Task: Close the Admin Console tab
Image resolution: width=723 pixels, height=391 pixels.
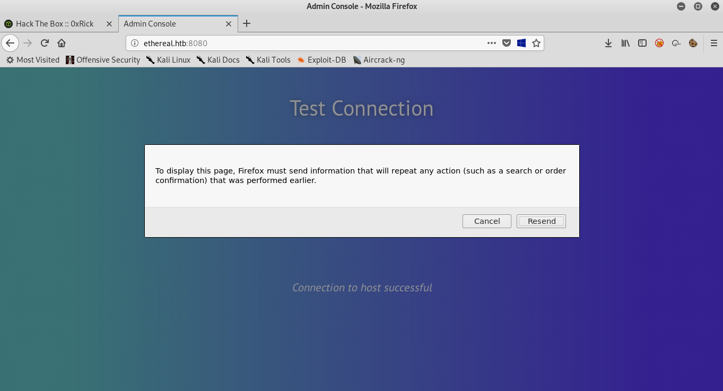Action: coord(229,24)
